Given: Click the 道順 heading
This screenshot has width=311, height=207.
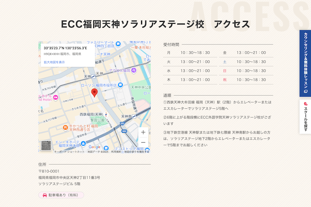Looking at the screenshot, I should (x=167, y=95).
